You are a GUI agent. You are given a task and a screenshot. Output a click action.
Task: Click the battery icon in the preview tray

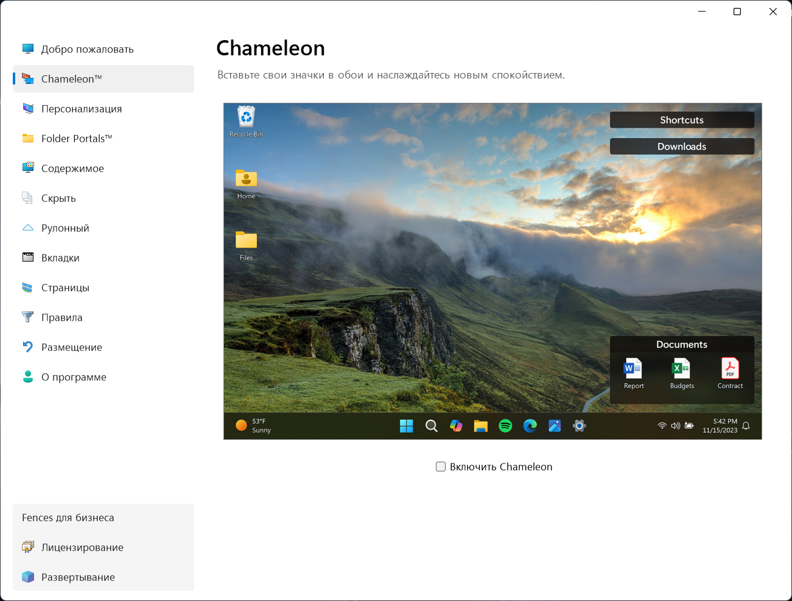689,426
